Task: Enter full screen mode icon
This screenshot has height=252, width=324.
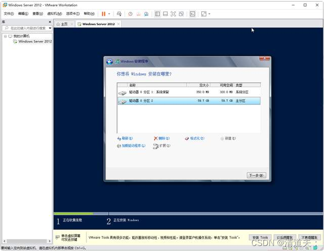Action: [173, 14]
